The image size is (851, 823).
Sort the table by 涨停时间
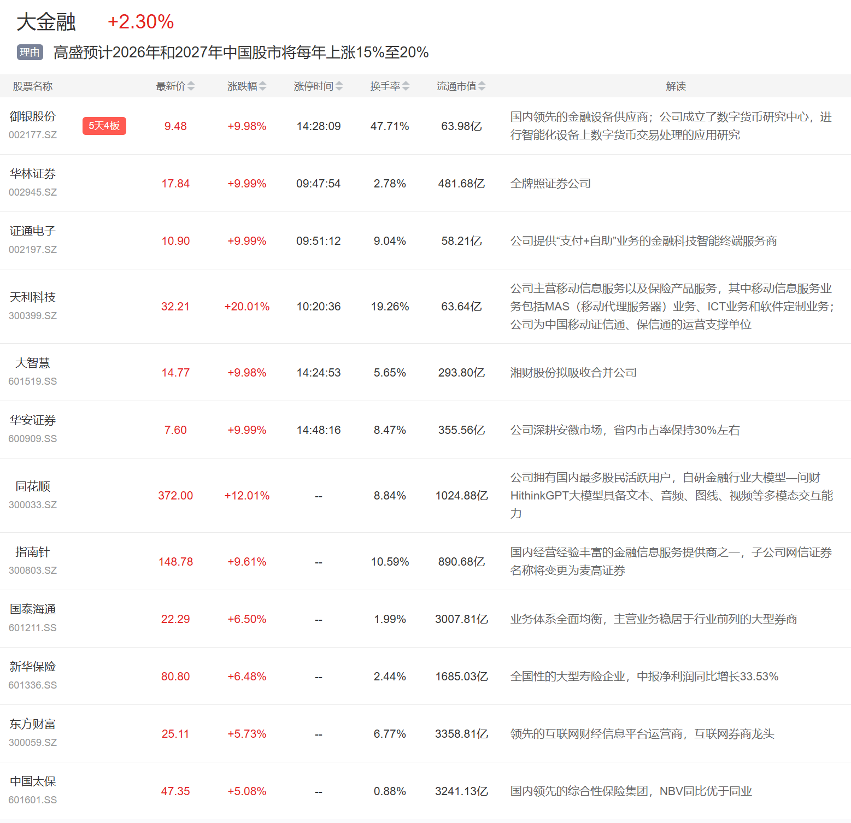point(339,86)
